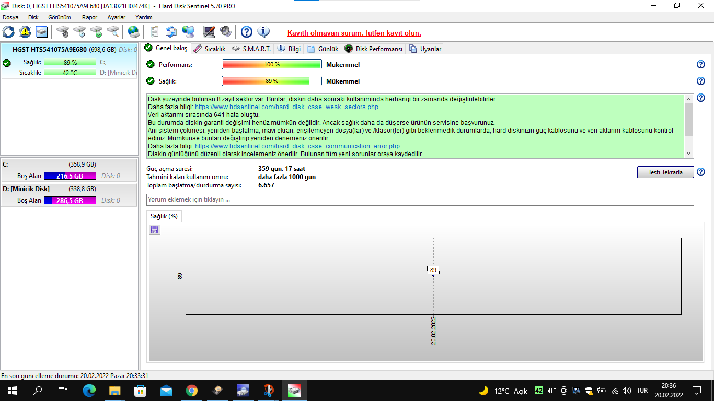Open the Dosya menu
The image size is (714, 401).
point(10,17)
